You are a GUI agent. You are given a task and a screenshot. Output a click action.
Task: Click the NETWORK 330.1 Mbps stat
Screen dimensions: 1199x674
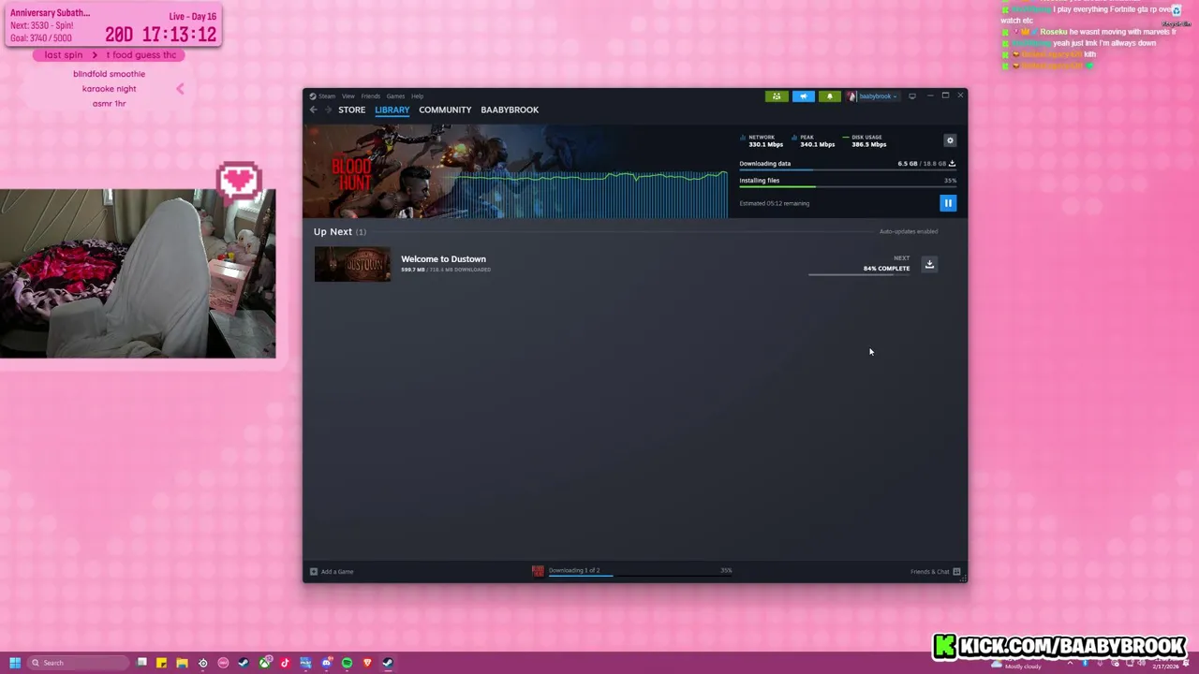point(762,140)
